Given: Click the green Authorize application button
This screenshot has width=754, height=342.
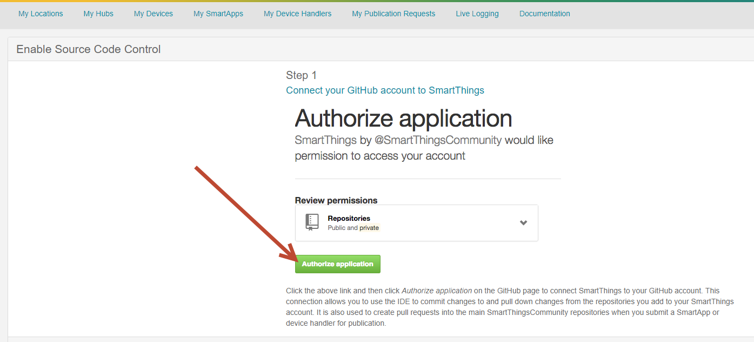Looking at the screenshot, I should click(x=338, y=264).
